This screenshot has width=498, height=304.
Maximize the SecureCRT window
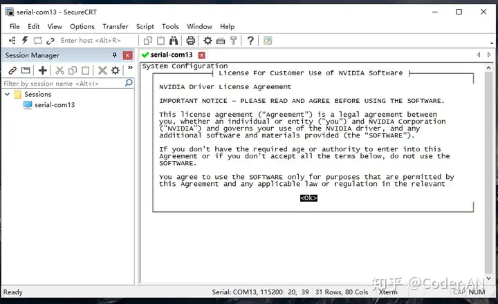pyautogui.click(x=459, y=12)
